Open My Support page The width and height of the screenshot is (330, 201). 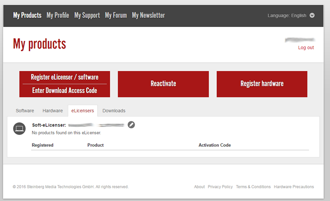[x=87, y=15]
